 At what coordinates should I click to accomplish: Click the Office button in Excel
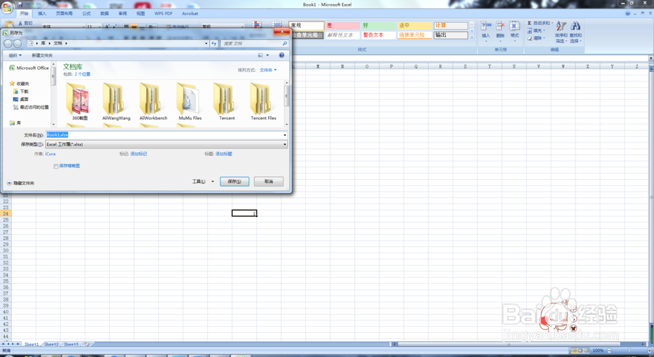7,7
